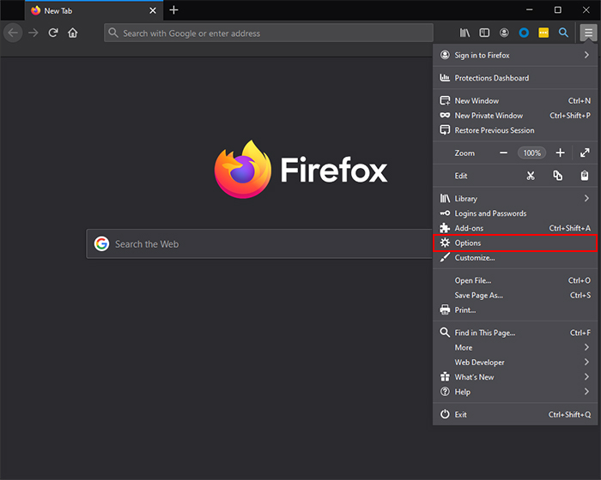Image resolution: width=601 pixels, height=480 pixels.
Task: Choose New Private Window
Action: coord(515,116)
